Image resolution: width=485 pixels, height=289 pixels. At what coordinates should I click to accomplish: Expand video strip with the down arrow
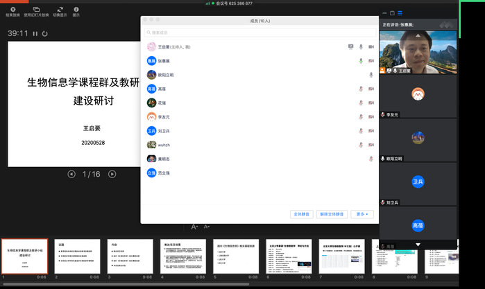[418, 245]
